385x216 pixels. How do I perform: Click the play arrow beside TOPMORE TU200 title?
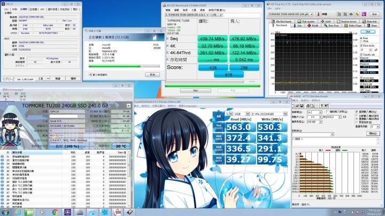point(128,105)
